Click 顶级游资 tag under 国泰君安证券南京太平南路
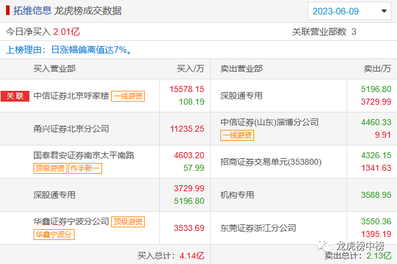 click(49, 168)
